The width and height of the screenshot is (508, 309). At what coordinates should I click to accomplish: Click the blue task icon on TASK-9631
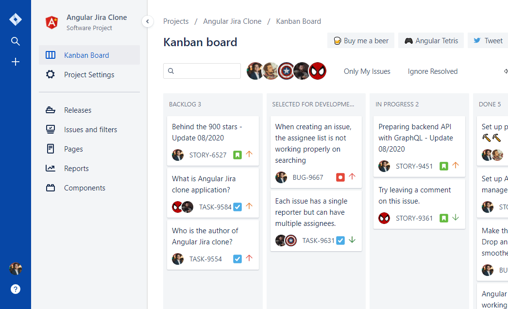click(x=340, y=240)
